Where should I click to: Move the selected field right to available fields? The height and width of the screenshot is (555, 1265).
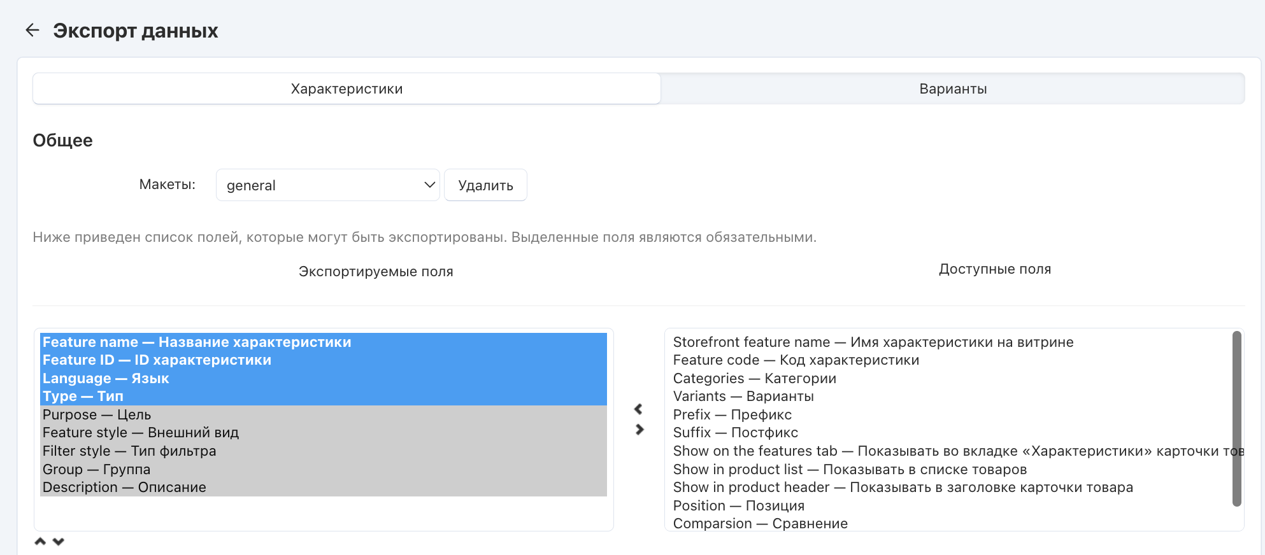tap(640, 430)
